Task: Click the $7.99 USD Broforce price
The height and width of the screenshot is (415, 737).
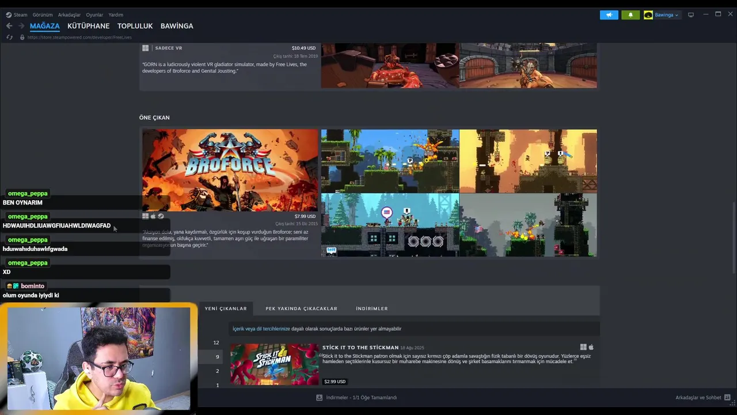Action: click(x=305, y=217)
